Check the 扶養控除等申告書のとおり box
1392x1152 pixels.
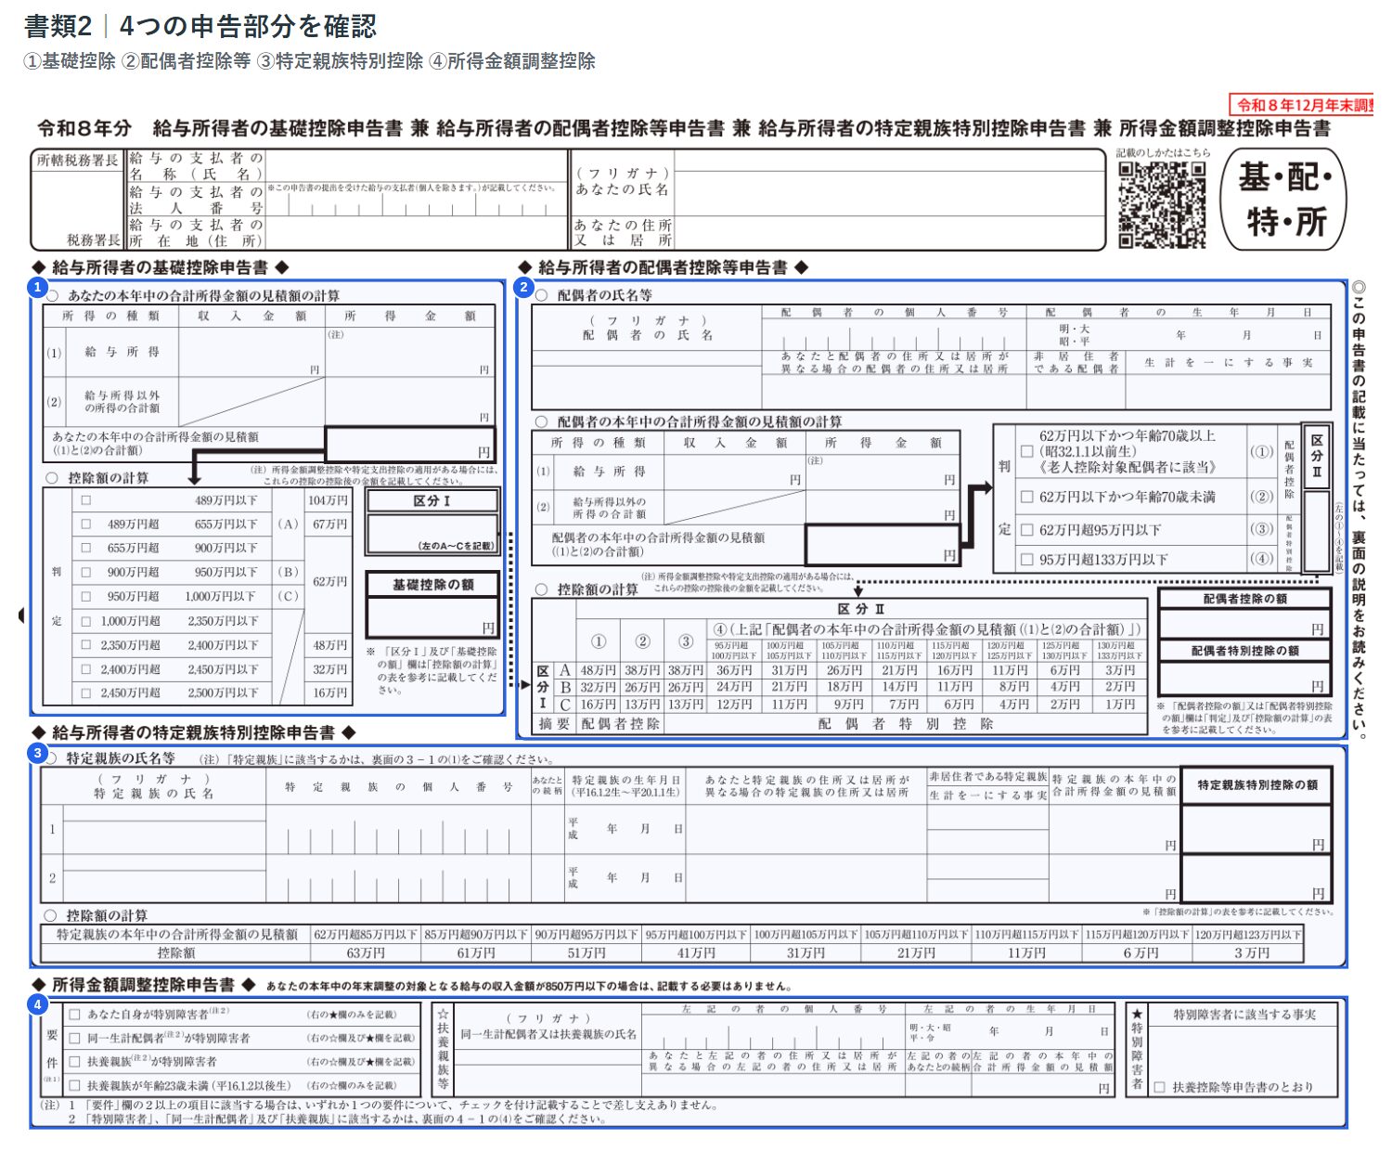1160,1086
